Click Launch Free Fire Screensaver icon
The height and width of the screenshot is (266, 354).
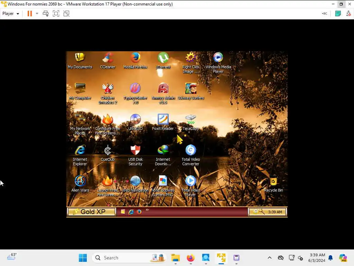coord(108,186)
